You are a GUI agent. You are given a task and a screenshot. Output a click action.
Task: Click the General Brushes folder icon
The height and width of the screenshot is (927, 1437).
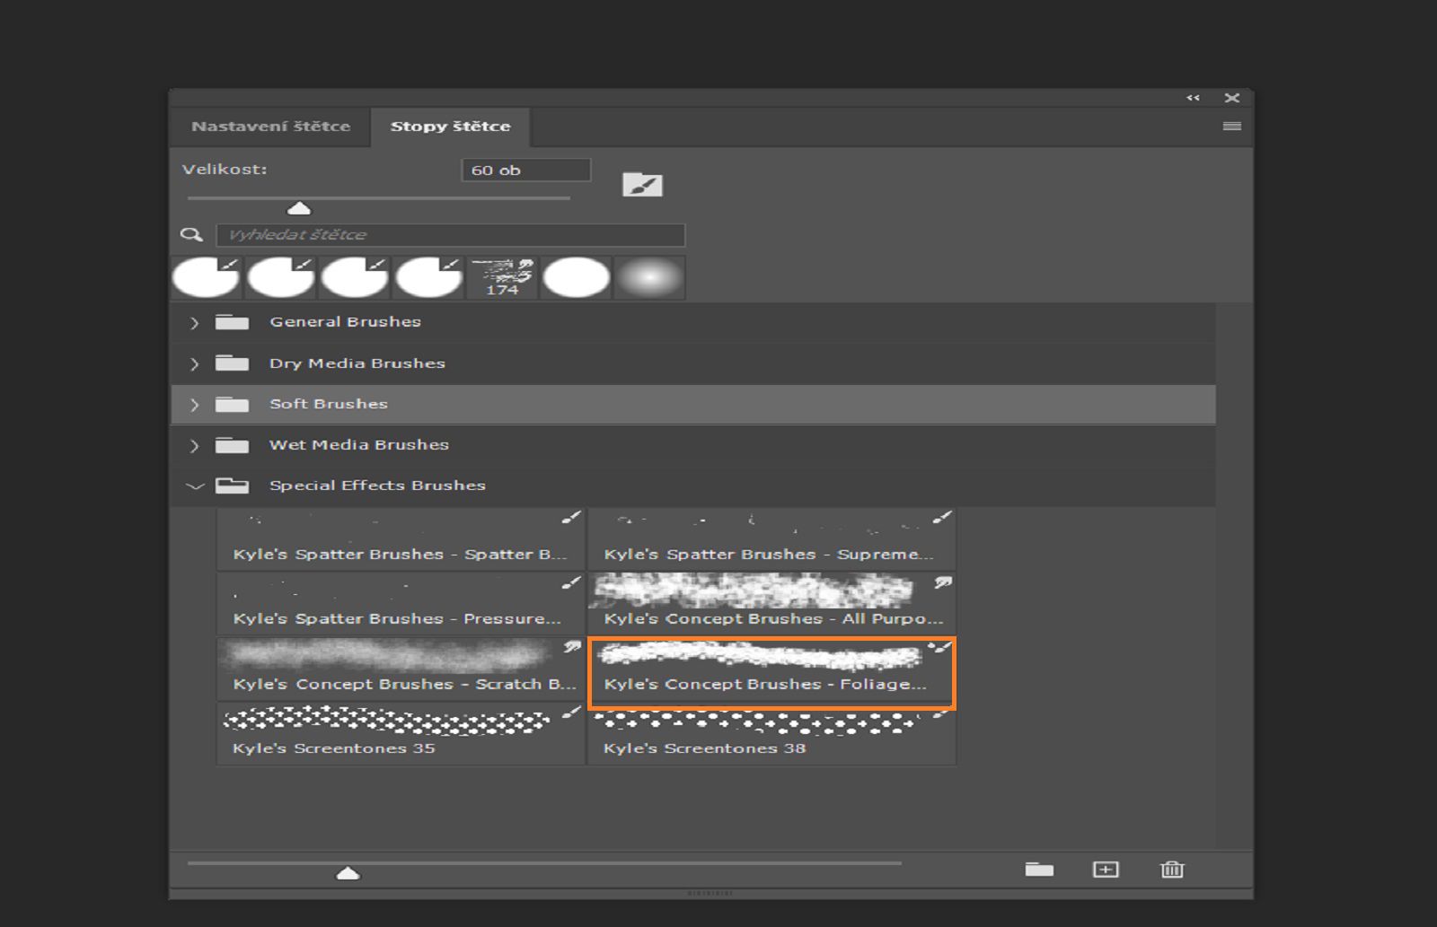click(232, 322)
